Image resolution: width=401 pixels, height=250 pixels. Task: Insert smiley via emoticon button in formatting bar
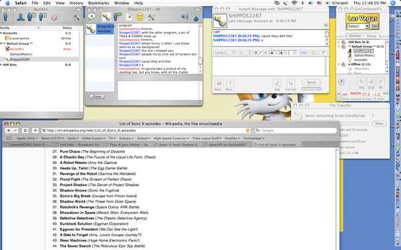[313, 53]
